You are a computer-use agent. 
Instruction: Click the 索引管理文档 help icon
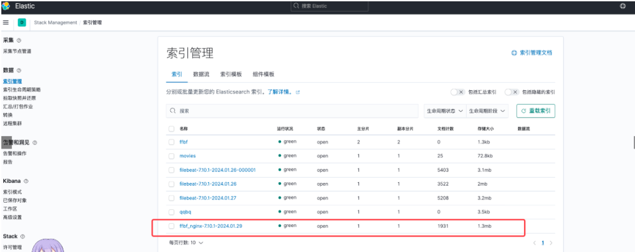point(514,53)
